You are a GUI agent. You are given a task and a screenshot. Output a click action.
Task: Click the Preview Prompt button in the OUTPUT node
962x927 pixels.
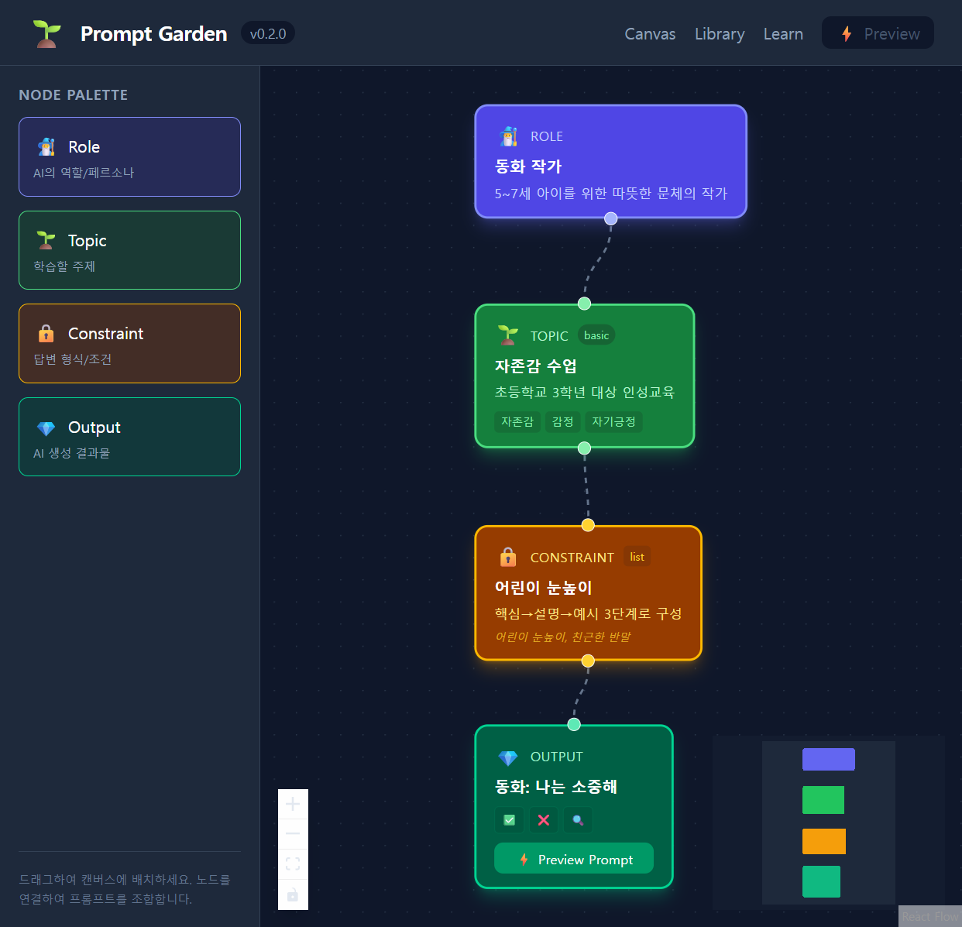tap(573, 858)
